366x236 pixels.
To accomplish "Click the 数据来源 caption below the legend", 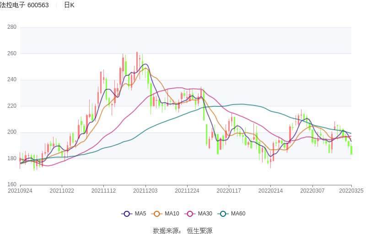I will coord(167,231).
